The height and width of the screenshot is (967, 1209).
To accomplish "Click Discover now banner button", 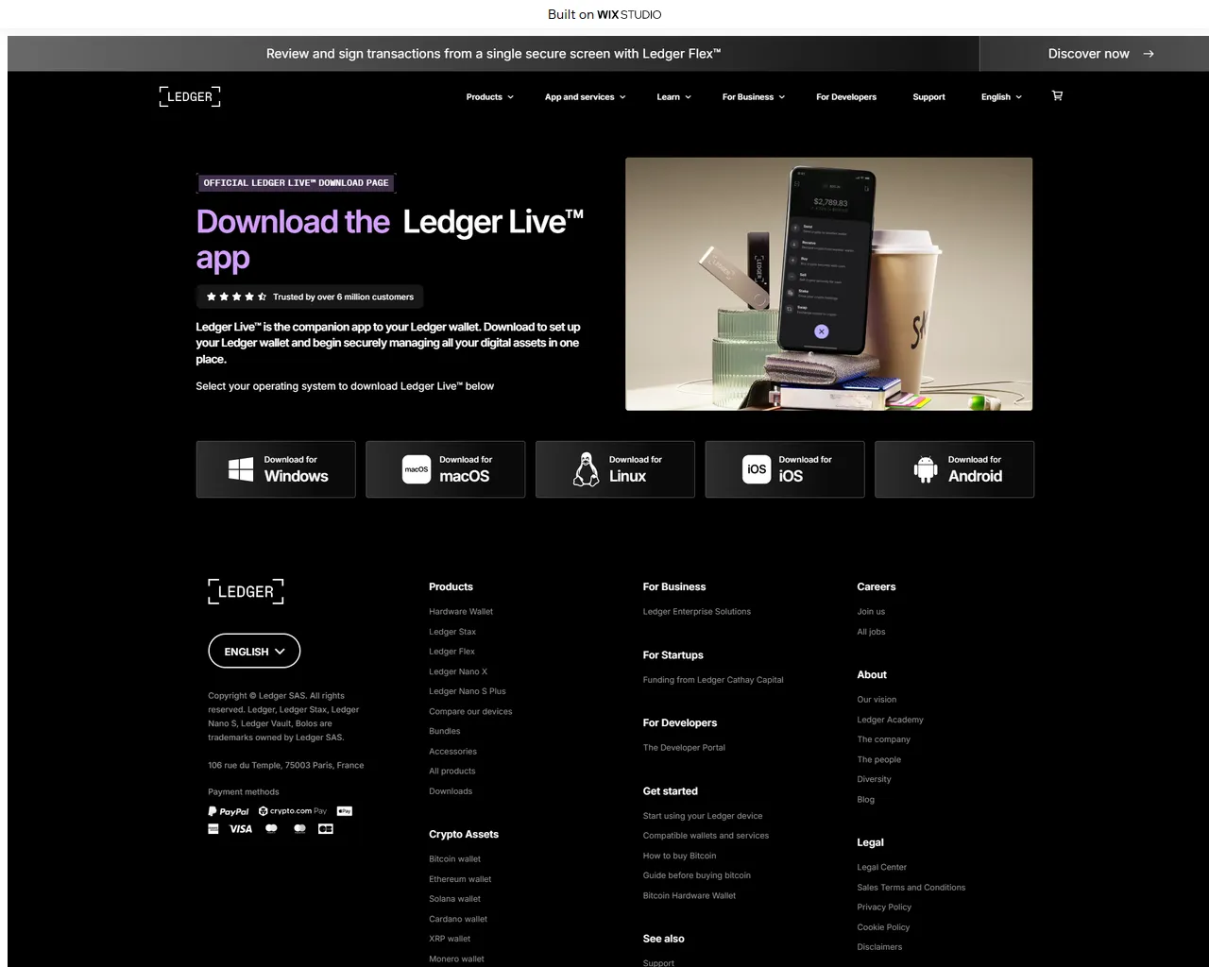I will point(1094,54).
